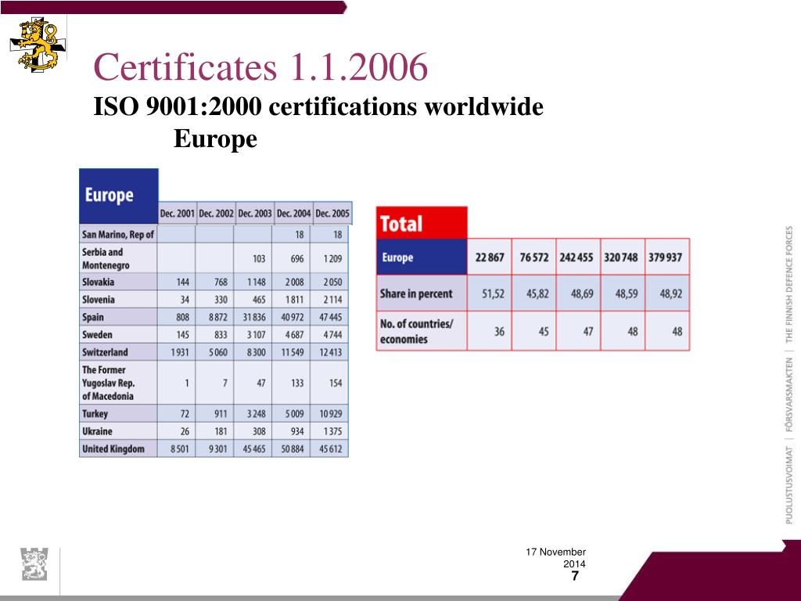Select the title 'Certificates 1.1.2006'
Screen dimensions: 801x601
pyautogui.click(x=260, y=67)
